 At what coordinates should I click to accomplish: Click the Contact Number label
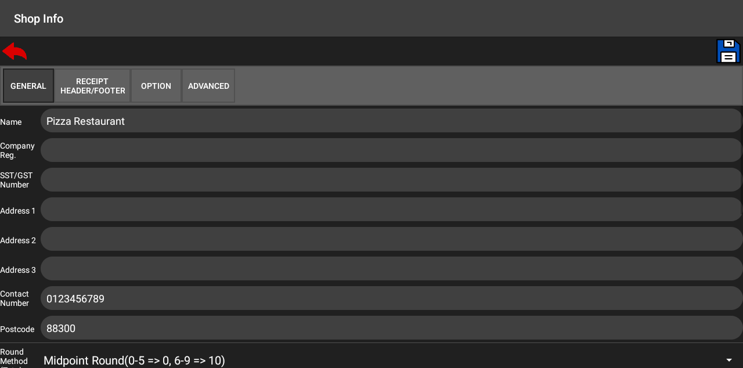tap(15, 298)
